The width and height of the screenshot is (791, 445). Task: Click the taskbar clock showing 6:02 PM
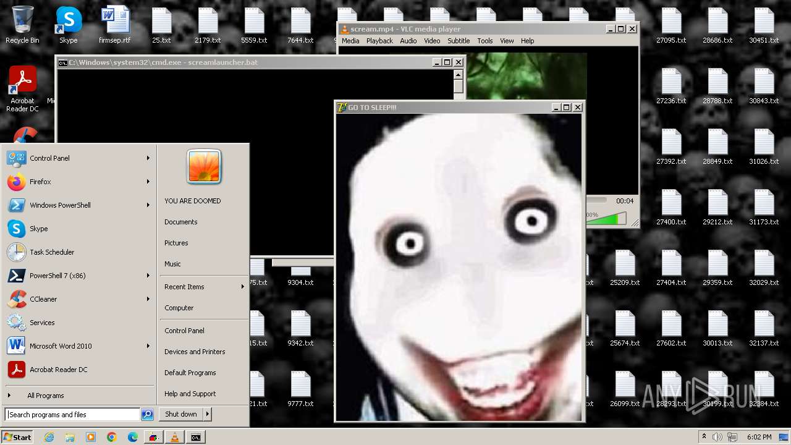click(759, 437)
